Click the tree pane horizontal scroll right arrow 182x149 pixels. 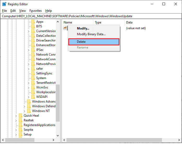tap(53, 140)
